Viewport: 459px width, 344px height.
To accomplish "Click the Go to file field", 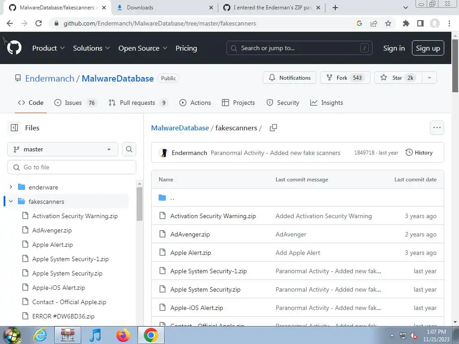I will pos(72,167).
